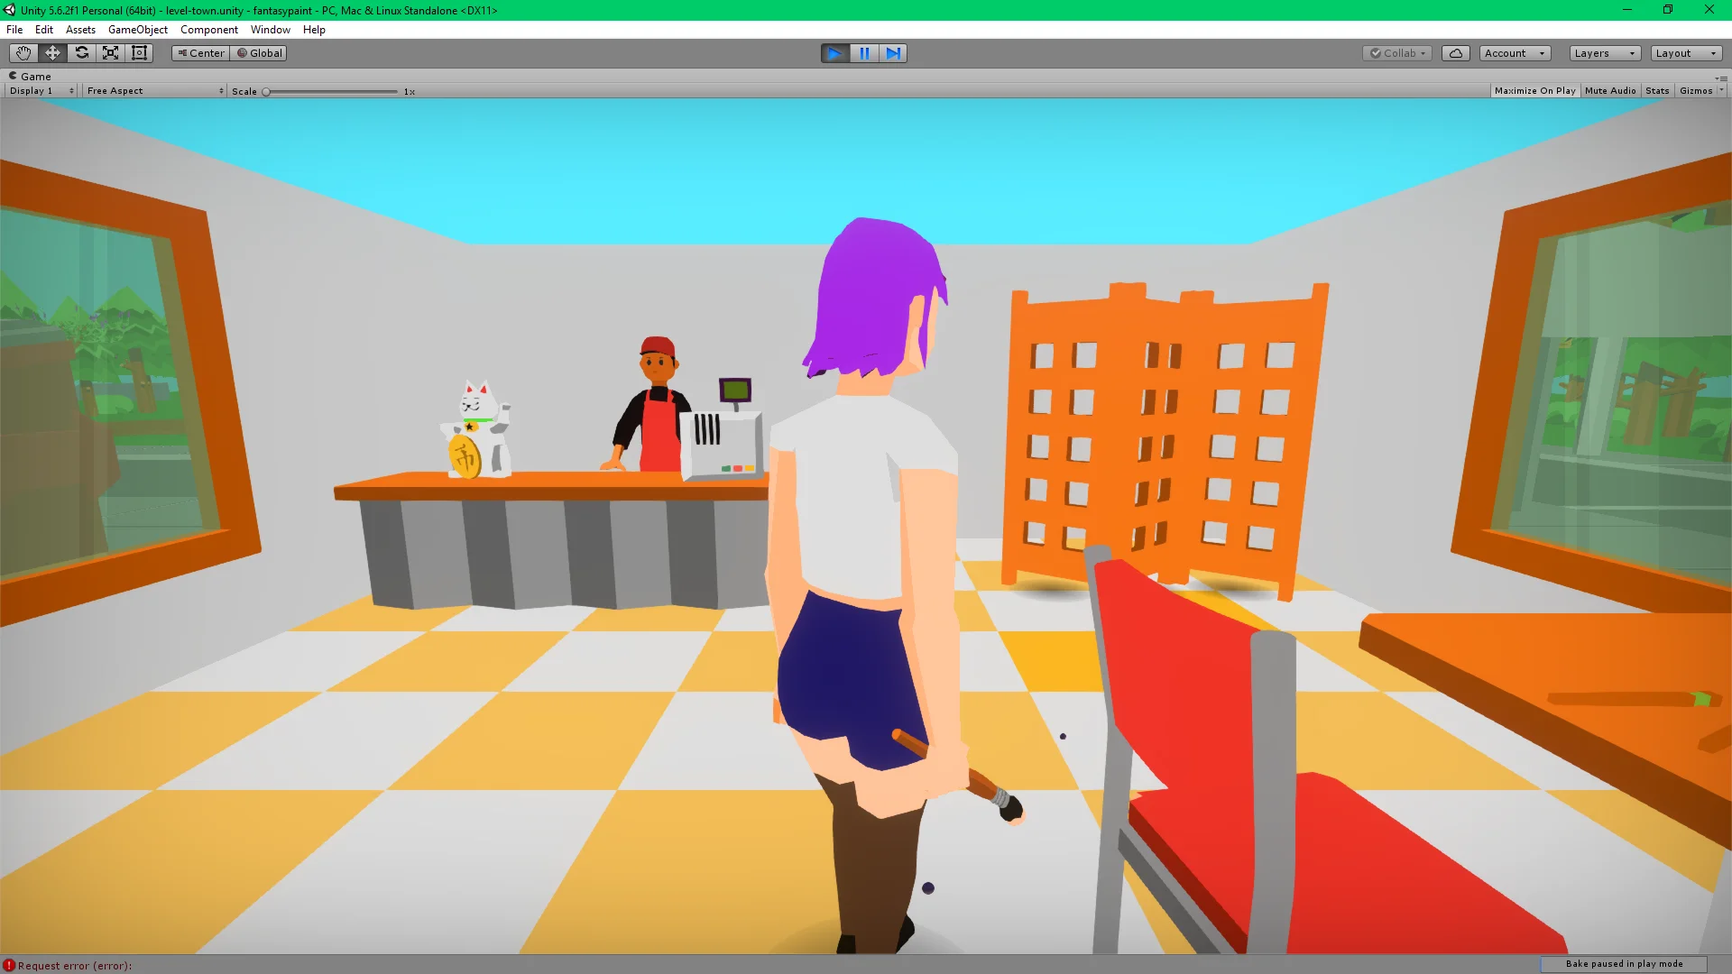
Task: Toggle the Stats overlay
Action: click(x=1657, y=91)
